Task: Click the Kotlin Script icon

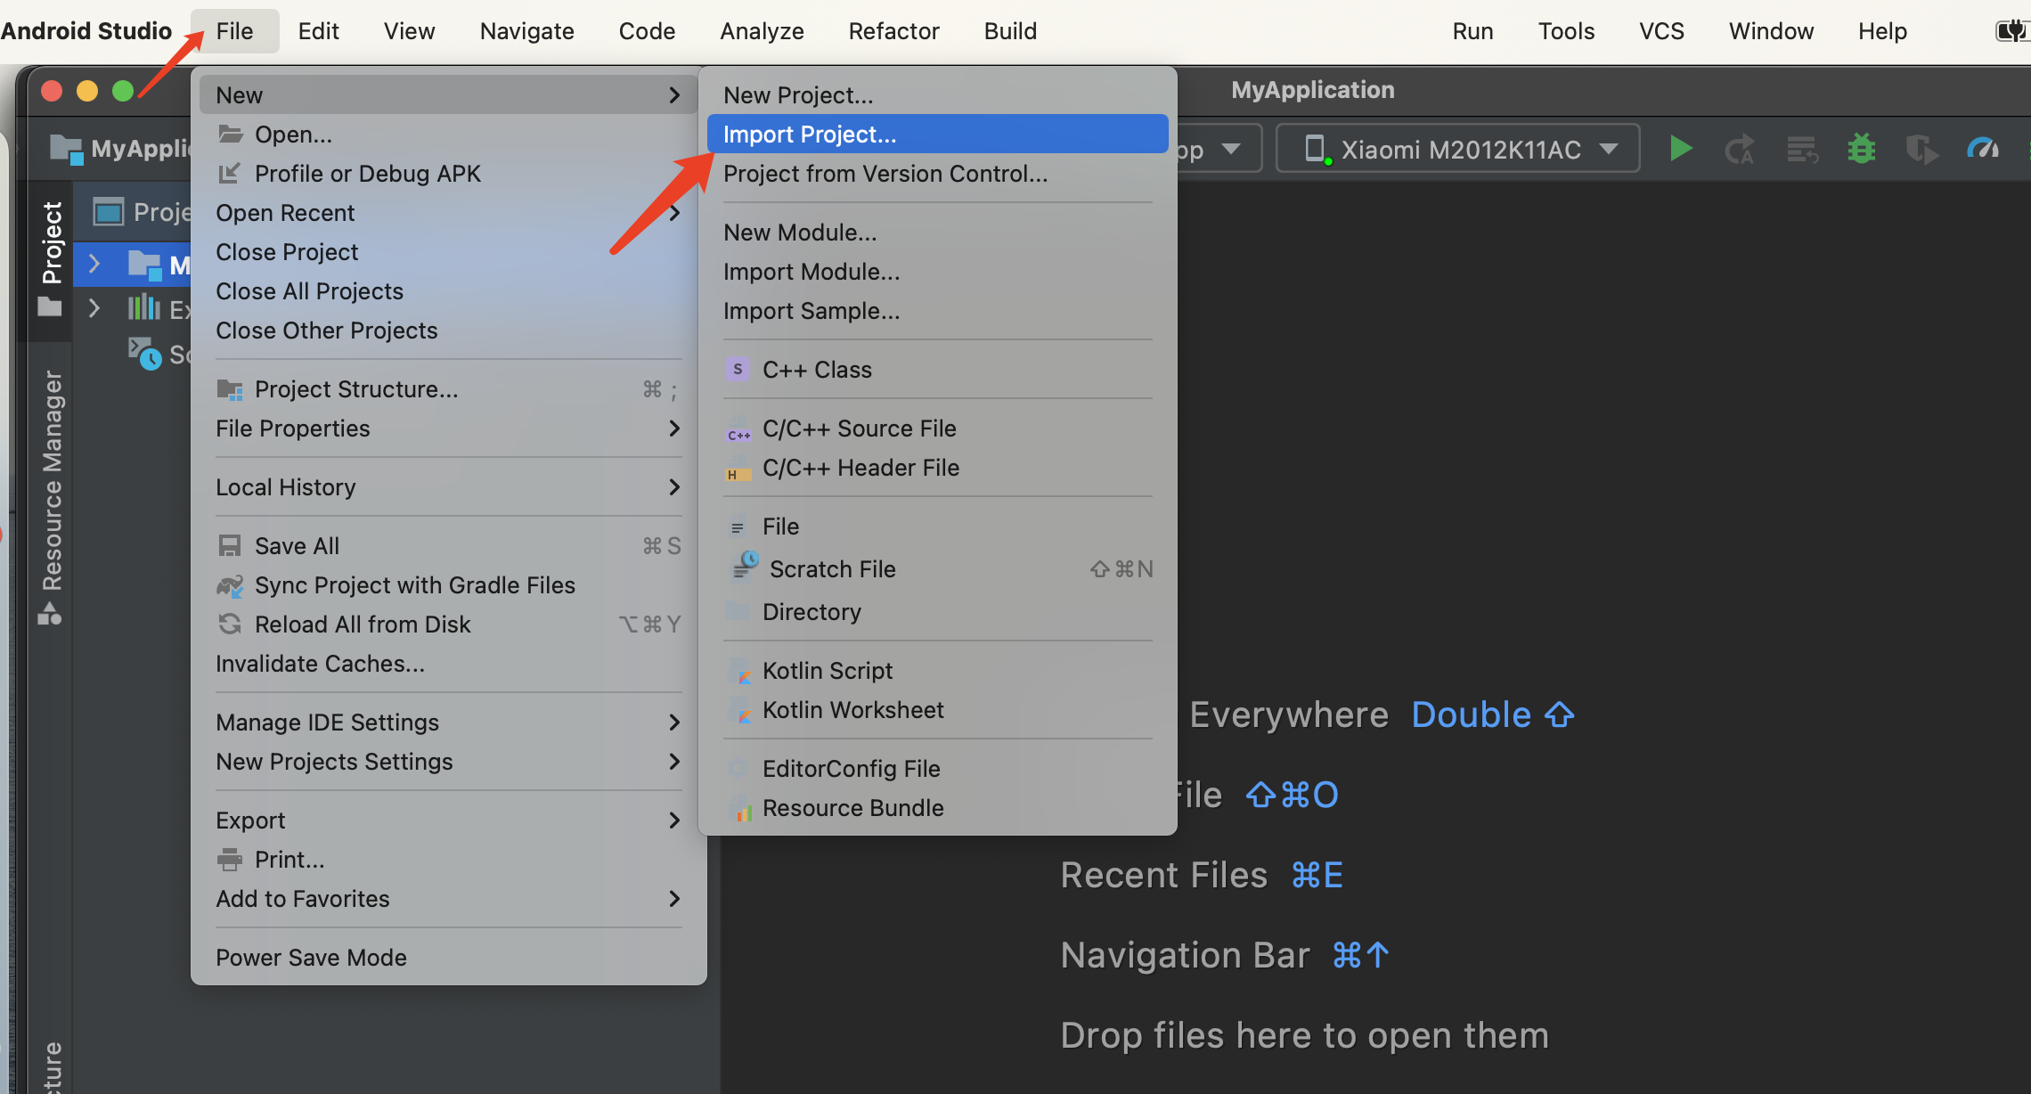Action: coord(739,671)
